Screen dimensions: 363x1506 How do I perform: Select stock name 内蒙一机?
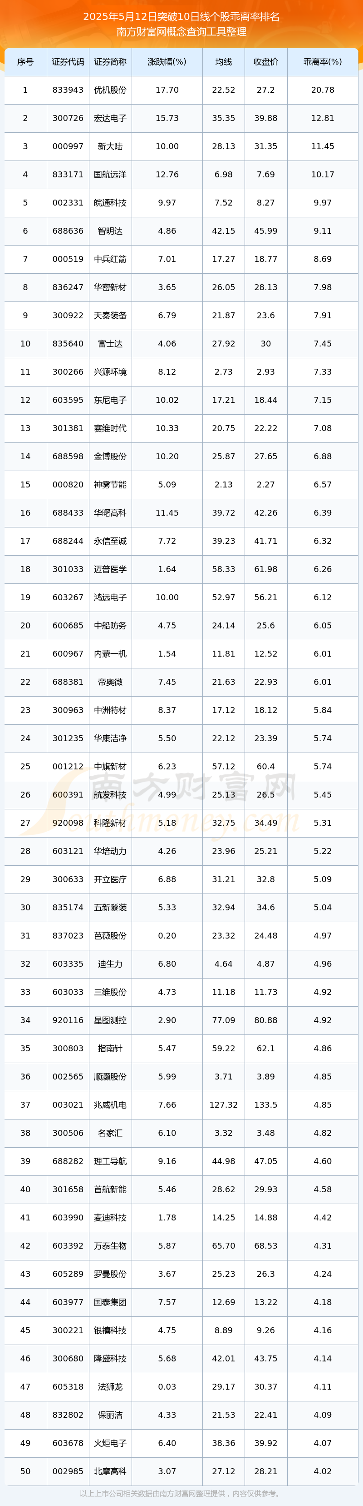point(110,653)
